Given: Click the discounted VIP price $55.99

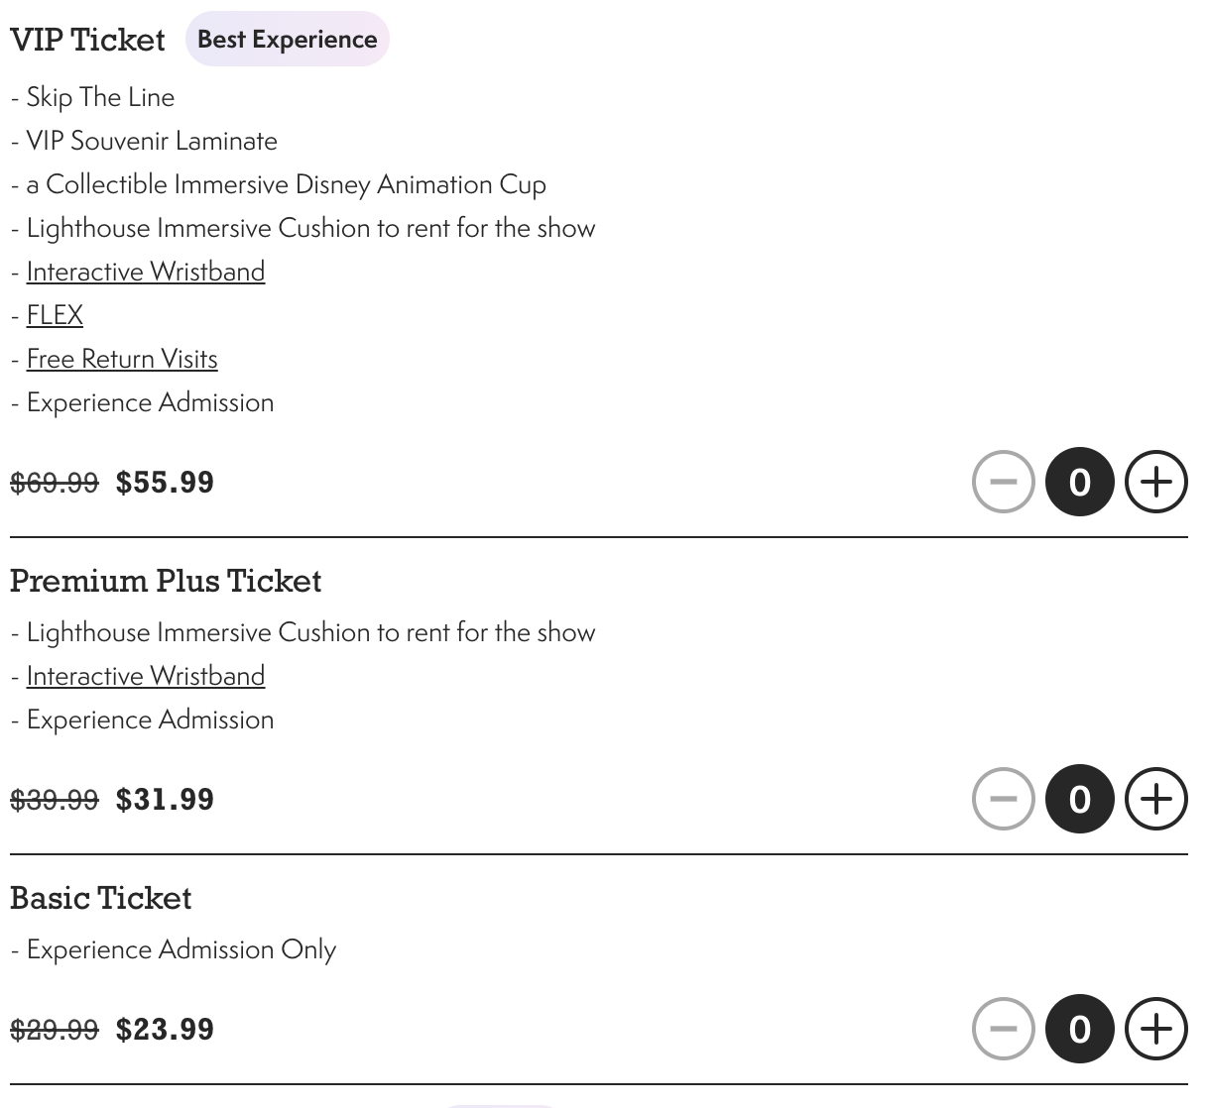Looking at the screenshot, I should 165,483.
